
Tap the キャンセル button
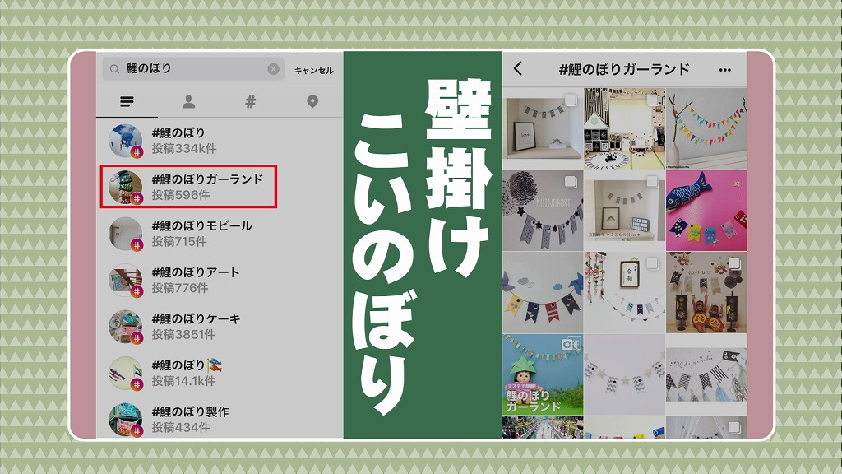313,71
